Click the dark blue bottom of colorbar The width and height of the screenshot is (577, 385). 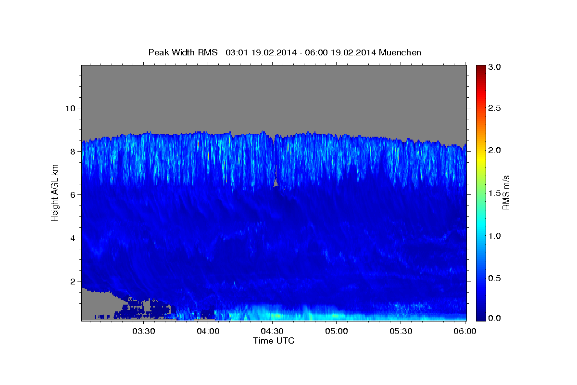pyautogui.click(x=480, y=316)
